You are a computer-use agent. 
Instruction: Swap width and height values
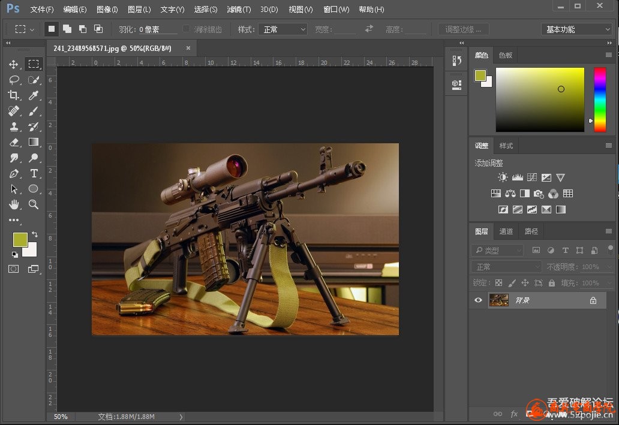(x=369, y=29)
